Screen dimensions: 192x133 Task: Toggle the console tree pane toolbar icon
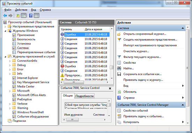(24, 16)
